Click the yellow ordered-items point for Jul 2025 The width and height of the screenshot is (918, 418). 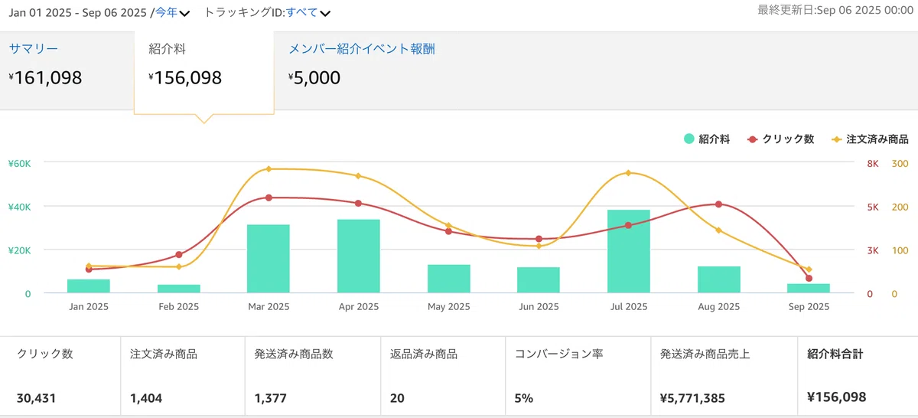click(629, 173)
